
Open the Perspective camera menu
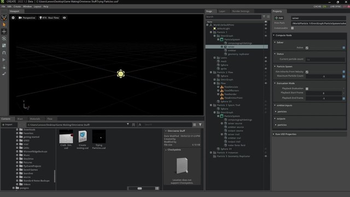[27, 18]
